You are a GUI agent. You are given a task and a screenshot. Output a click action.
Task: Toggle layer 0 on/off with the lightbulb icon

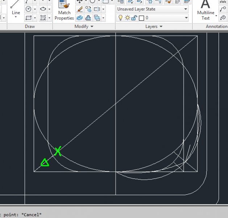click(x=121, y=18)
